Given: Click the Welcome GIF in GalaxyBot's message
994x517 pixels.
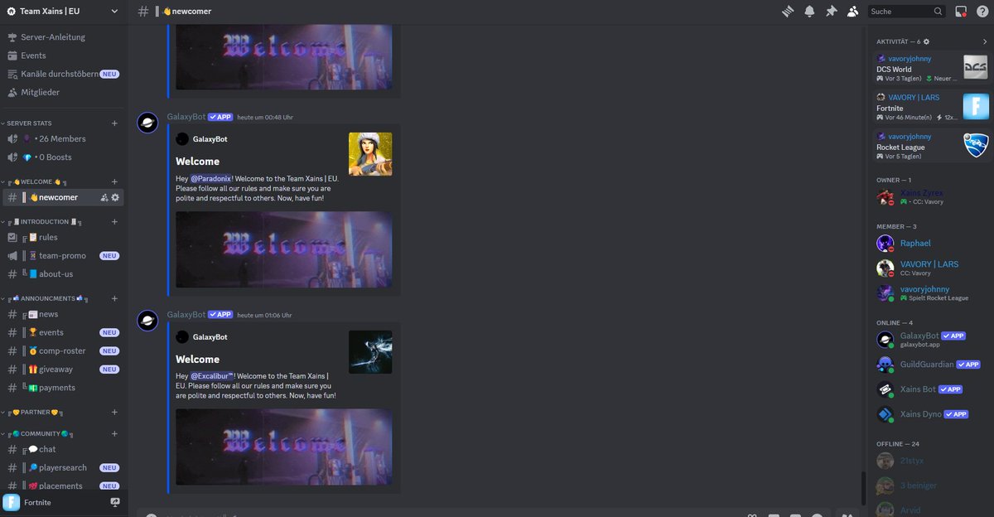Looking at the screenshot, I should coord(287,248).
